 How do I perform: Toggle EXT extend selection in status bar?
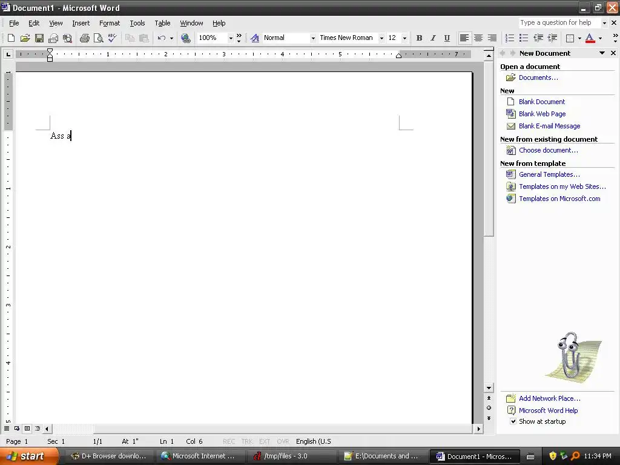tap(265, 441)
